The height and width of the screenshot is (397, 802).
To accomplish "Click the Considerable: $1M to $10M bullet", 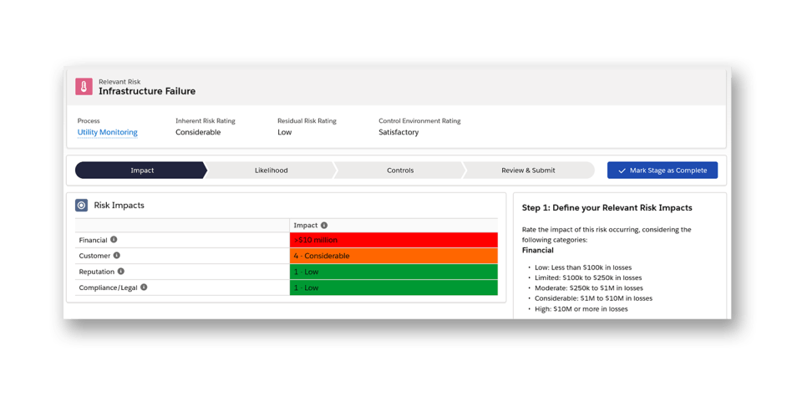I will coord(593,298).
